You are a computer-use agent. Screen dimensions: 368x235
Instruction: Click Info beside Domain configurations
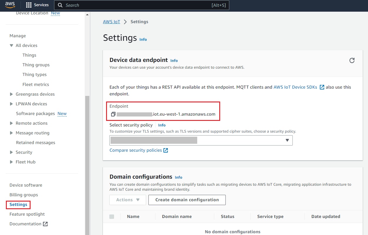[x=178, y=177]
